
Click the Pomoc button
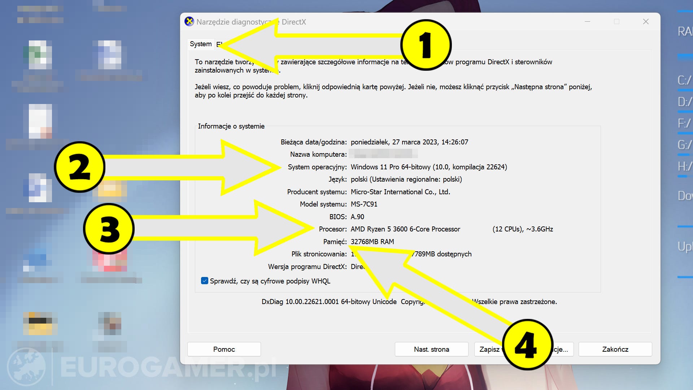coord(224,349)
